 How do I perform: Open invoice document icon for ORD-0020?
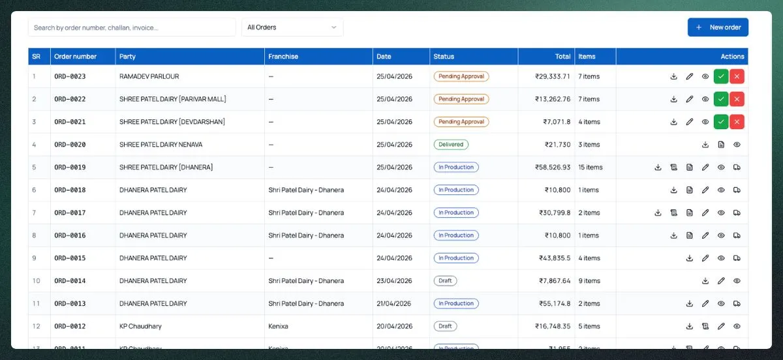click(721, 145)
